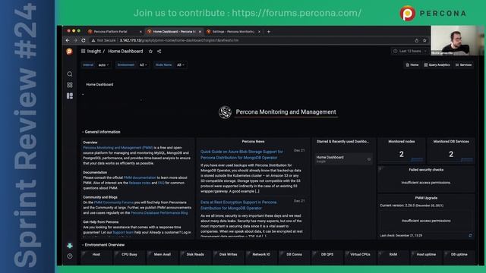Screen dimensions: 486x273
Task: Click the Disk Writes column header
Action: coord(228,255)
